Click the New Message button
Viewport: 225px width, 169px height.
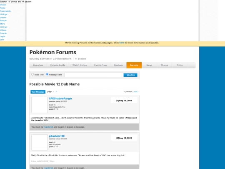coord(38,92)
